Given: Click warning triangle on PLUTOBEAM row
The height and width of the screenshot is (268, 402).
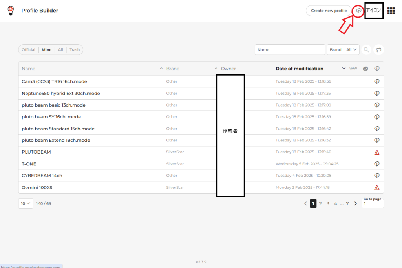Looking at the screenshot, I should 376,152.
